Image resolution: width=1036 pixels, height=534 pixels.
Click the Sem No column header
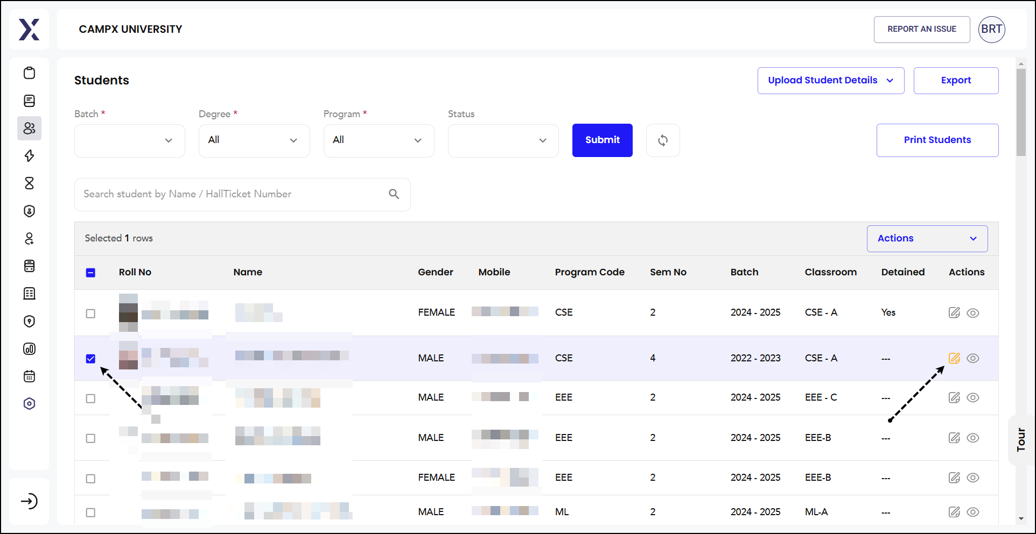(x=668, y=272)
